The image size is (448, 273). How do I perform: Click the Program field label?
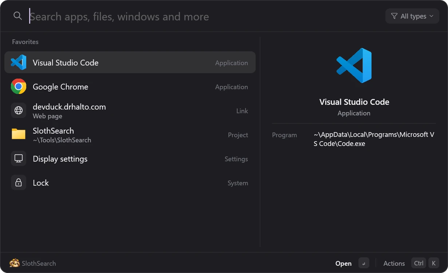point(284,135)
